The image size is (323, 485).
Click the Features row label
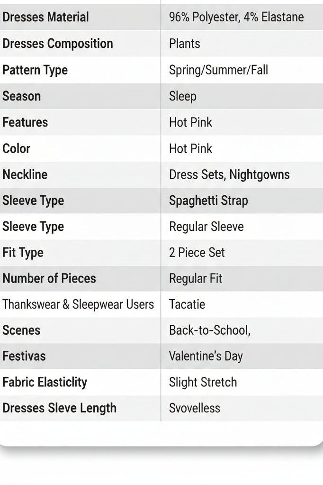click(x=25, y=122)
